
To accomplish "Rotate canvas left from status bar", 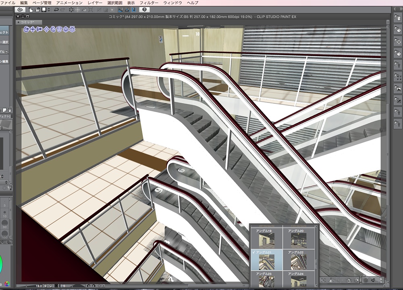I will pyautogui.click(x=89, y=286).
